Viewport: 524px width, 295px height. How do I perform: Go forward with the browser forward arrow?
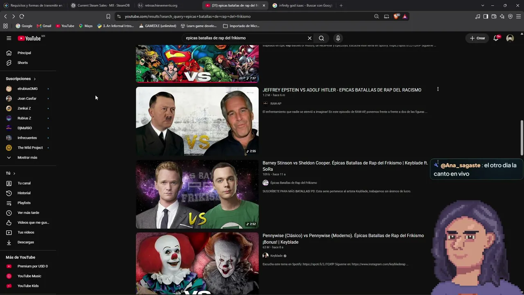(x=14, y=16)
